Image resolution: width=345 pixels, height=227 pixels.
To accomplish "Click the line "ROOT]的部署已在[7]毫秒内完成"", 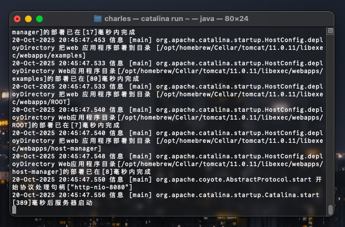I will click(66, 125).
